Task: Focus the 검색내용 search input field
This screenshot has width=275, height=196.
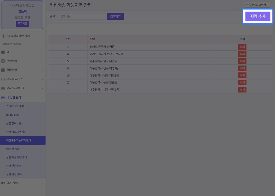Action: click(x=81, y=16)
